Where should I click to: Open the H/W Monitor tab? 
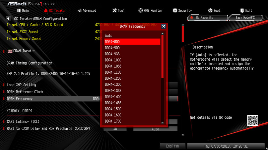pyautogui.click(x=150, y=11)
